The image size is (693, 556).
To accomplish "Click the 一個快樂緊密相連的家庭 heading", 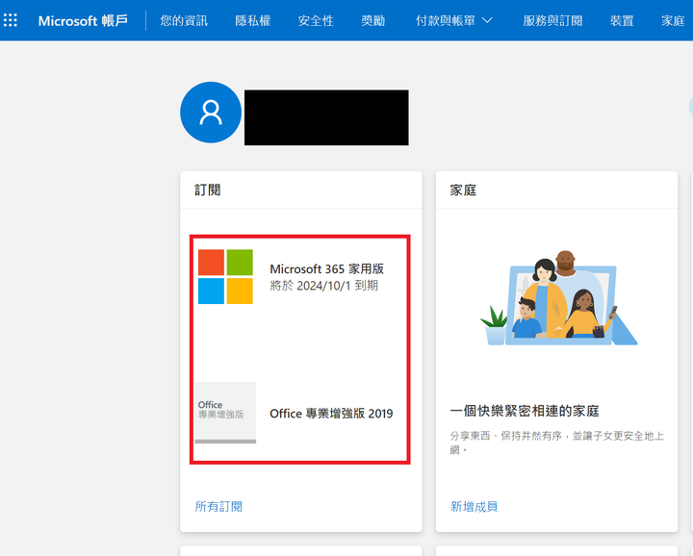I will point(525,411).
